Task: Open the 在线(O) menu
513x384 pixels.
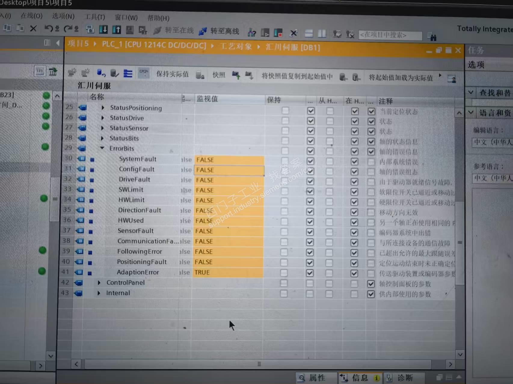Action: tap(32, 16)
